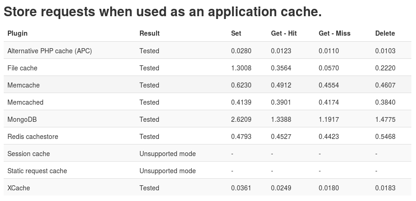
Task: Click the Plugin column header
Action: click(x=18, y=33)
